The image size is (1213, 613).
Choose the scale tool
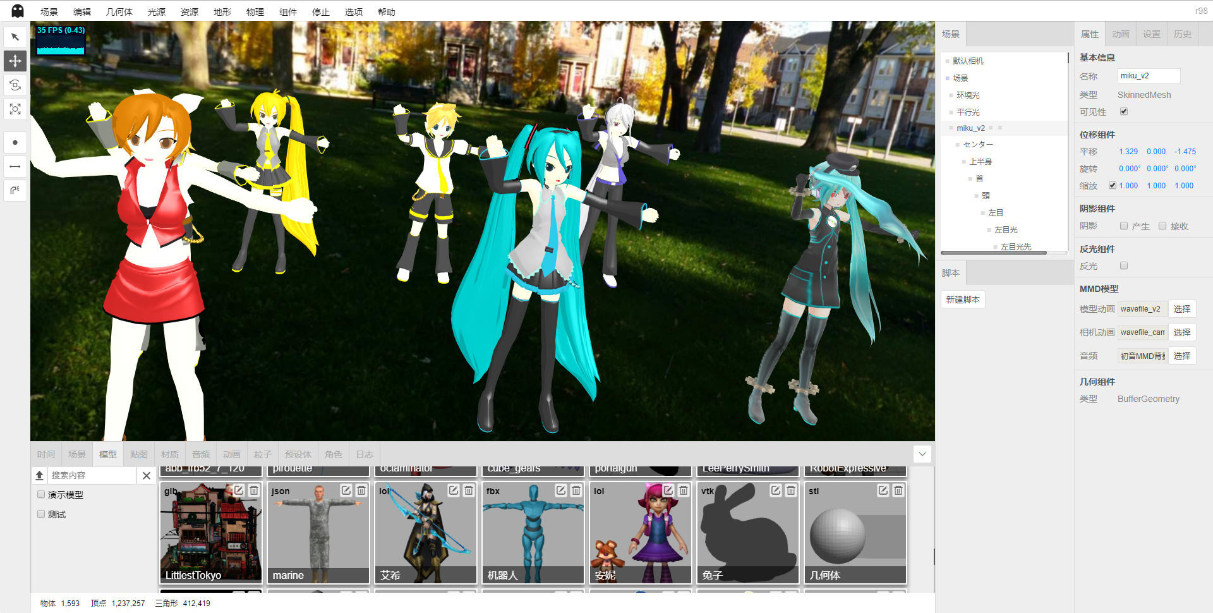15,109
